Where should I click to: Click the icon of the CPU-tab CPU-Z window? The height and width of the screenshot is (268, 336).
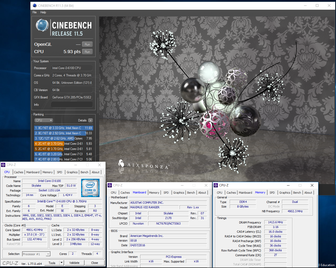coord(3,165)
